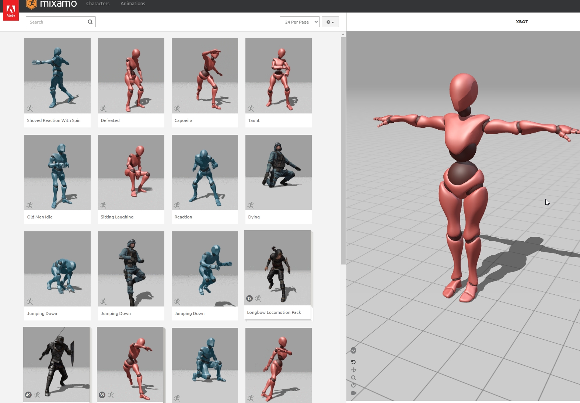Click the 'Capoeira' label text
The width and height of the screenshot is (580, 403).
(x=184, y=120)
